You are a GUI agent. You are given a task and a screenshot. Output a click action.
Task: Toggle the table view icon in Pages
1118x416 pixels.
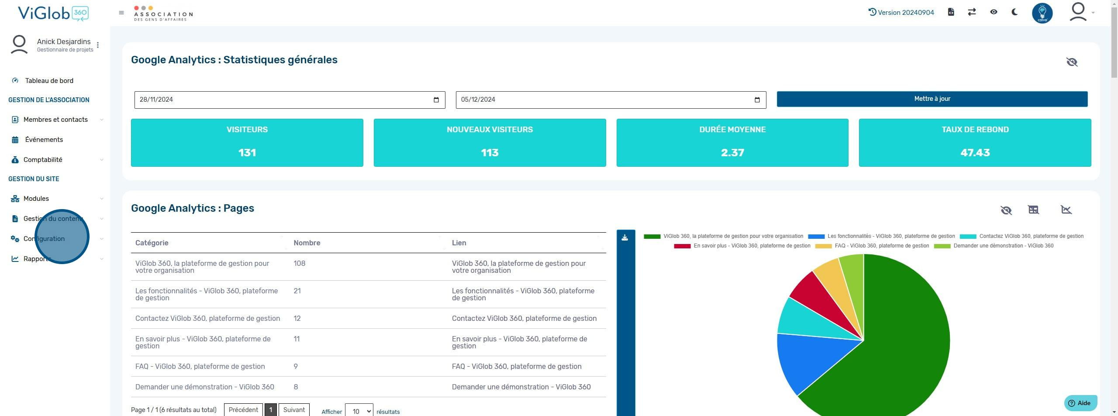(x=1034, y=210)
